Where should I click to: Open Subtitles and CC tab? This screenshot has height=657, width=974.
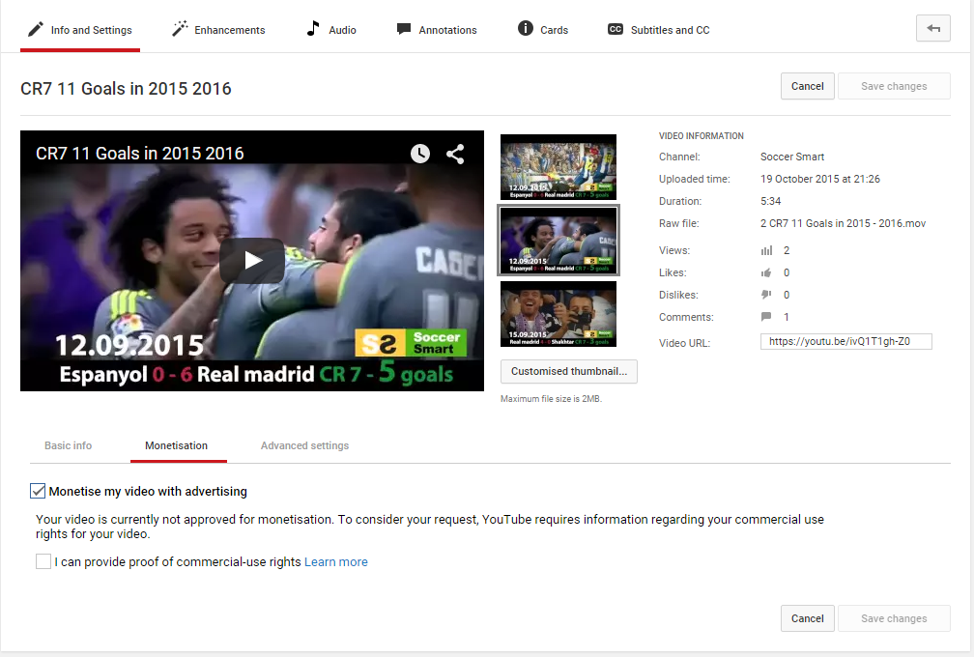point(658,30)
